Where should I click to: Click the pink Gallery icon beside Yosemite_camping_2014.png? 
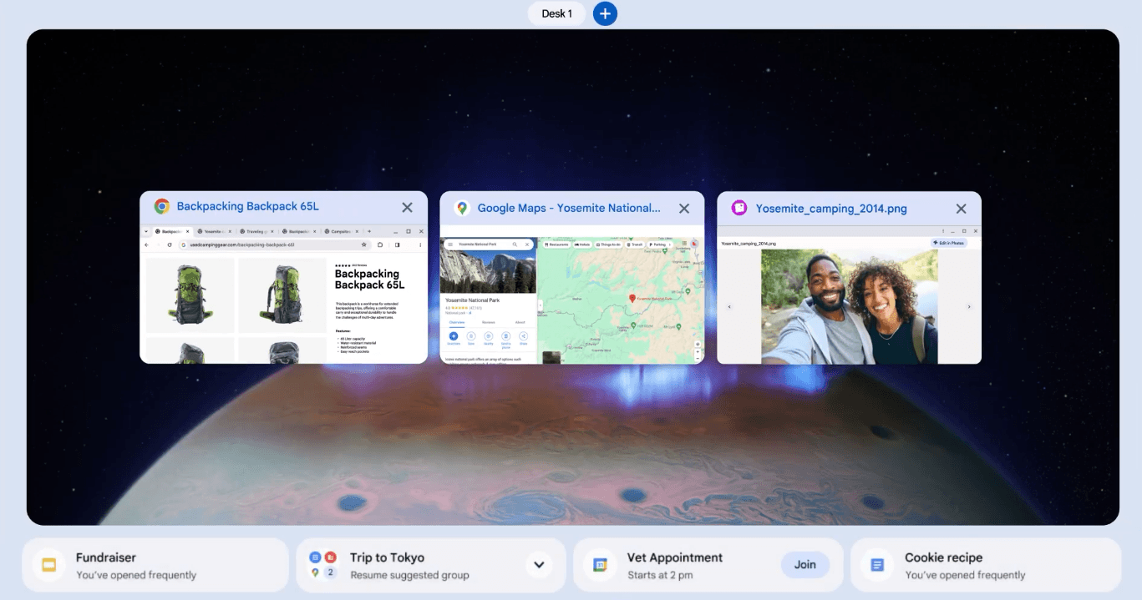pos(739,209)
